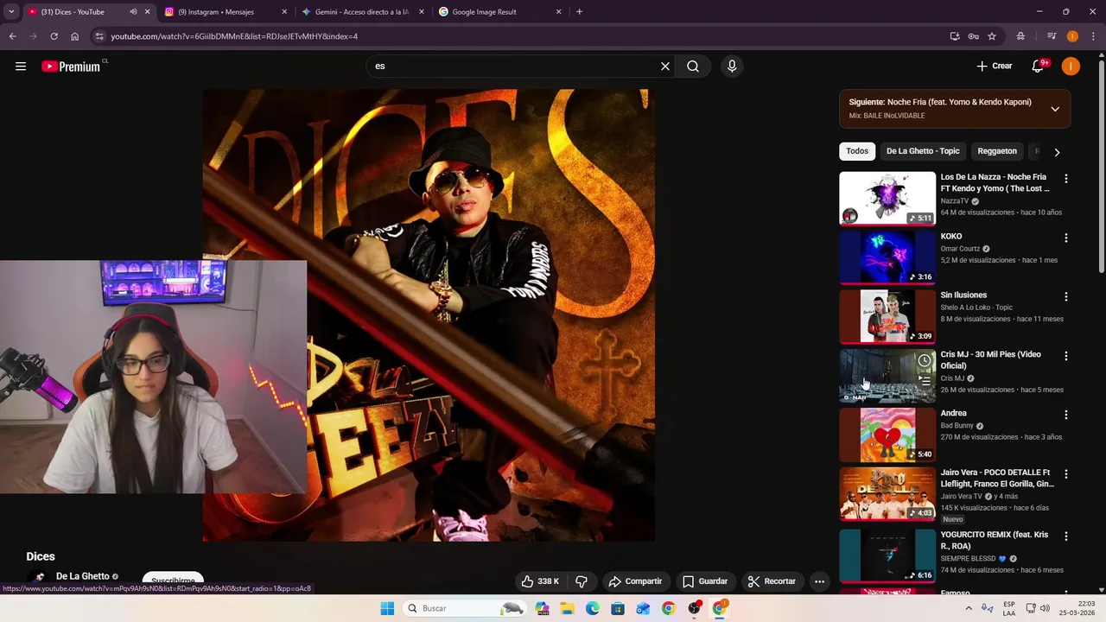Mute the Dices YouTube tab audio
The width and height of the screenshot is (1106, 622).
(x=133, y=12)
